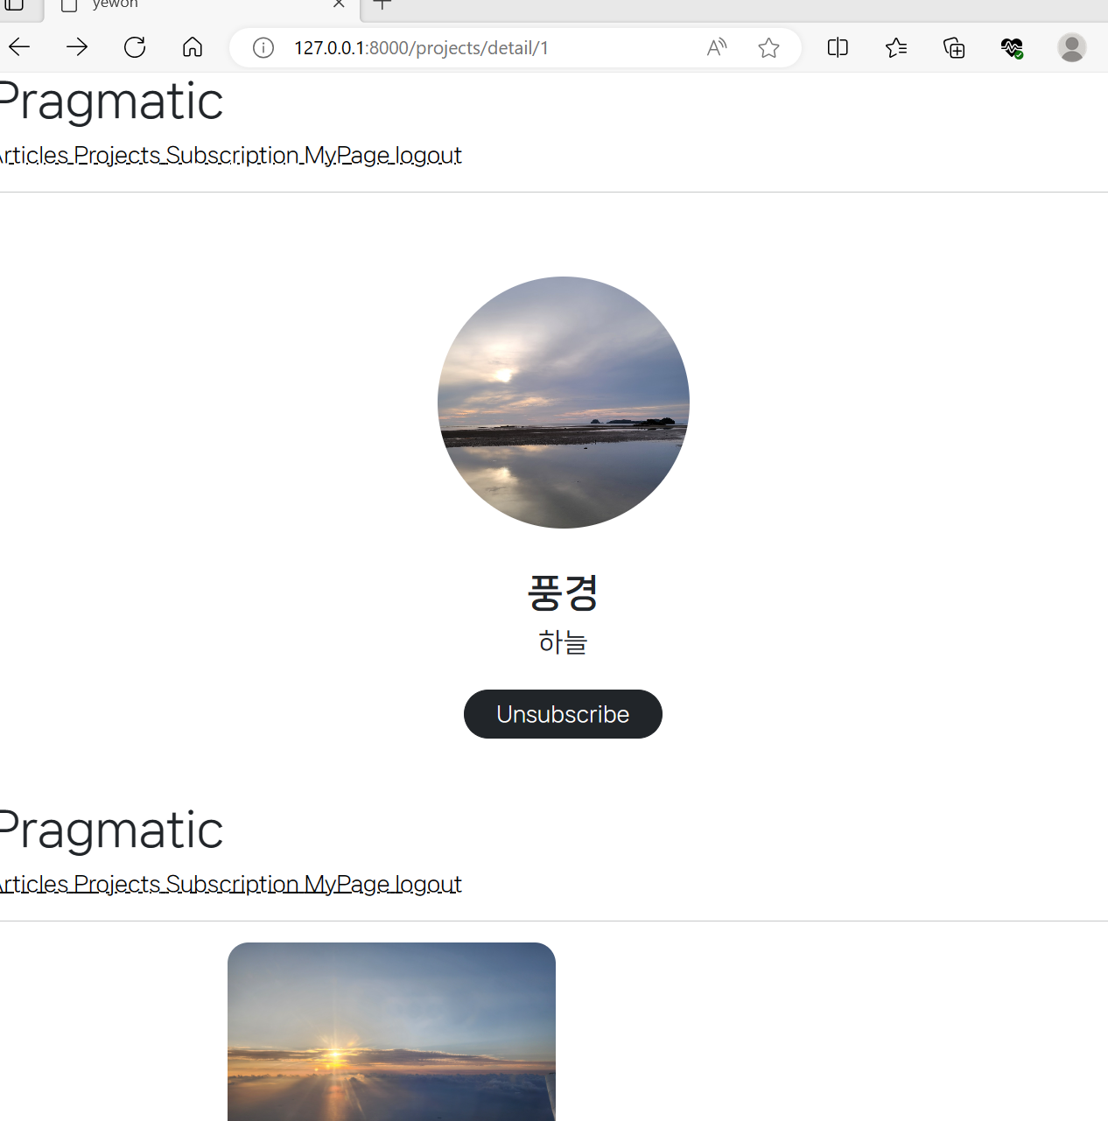Open the sunset article thumbnail

[x=391, y=1032]
